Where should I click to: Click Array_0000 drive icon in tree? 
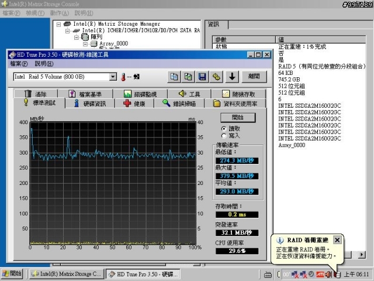94,43
